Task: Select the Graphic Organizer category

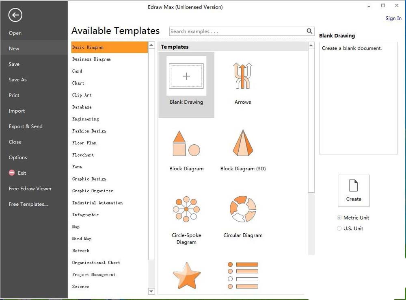Action: pyautogui.click(x=93, y=191)
